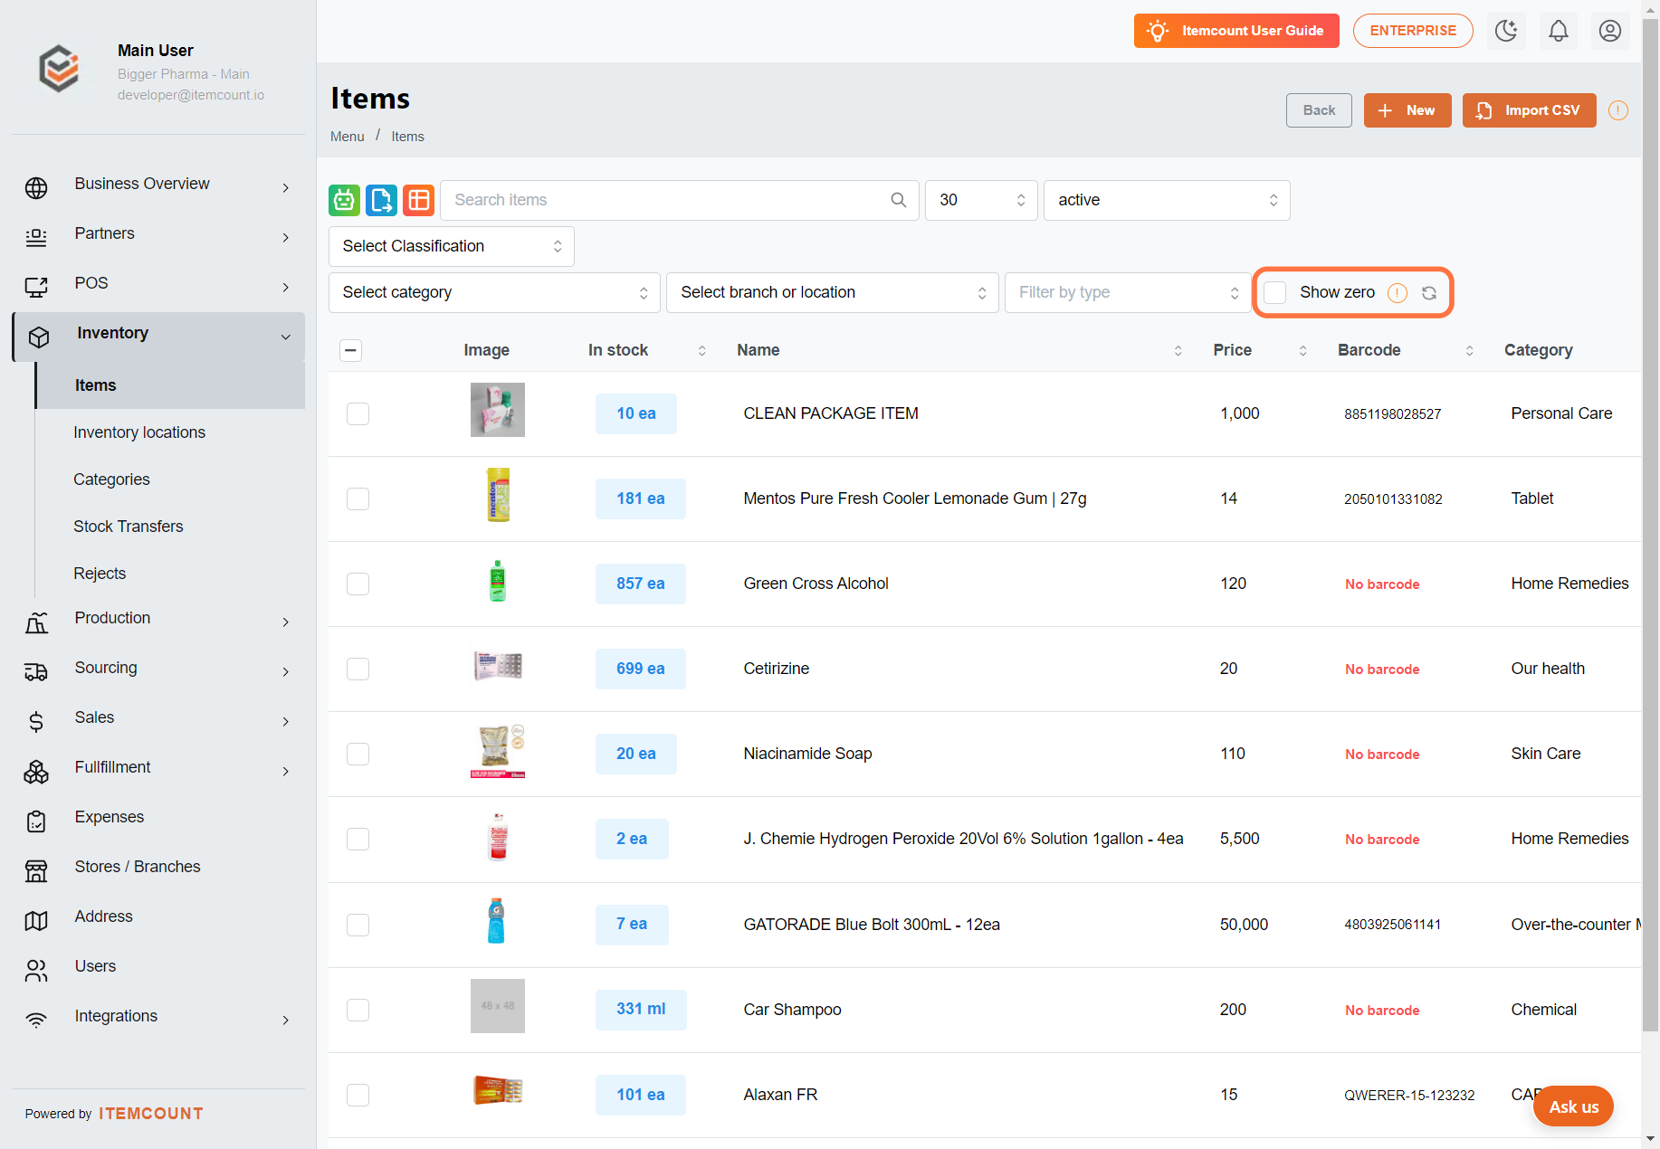Click the Back button

point(1319,110)
